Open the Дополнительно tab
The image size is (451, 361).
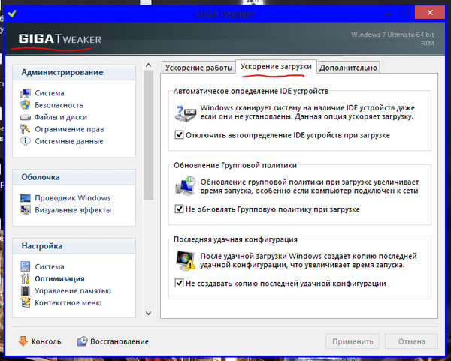(348, 68)
